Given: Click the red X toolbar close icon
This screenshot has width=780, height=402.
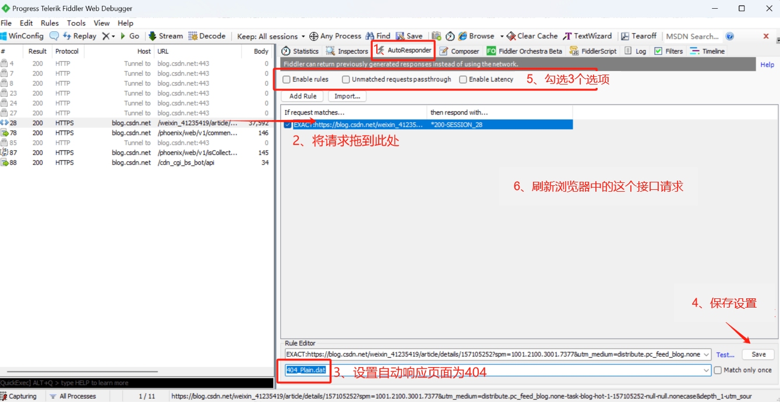Looking at the screenshot, I should tap(766, 36).
